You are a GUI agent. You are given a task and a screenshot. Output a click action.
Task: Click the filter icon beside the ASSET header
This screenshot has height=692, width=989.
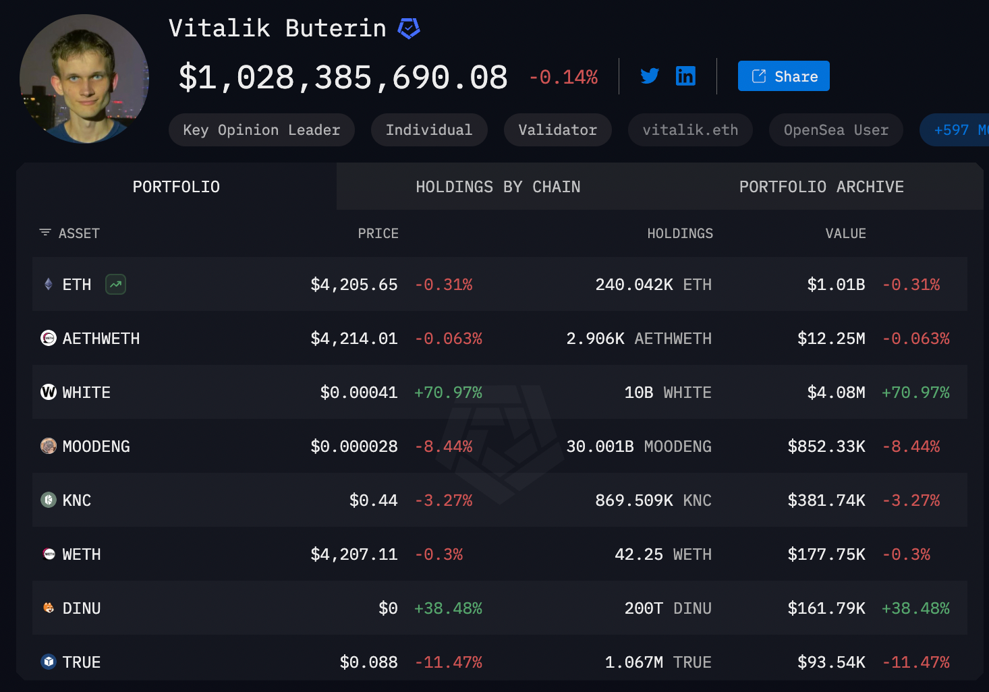coord(45,232)
